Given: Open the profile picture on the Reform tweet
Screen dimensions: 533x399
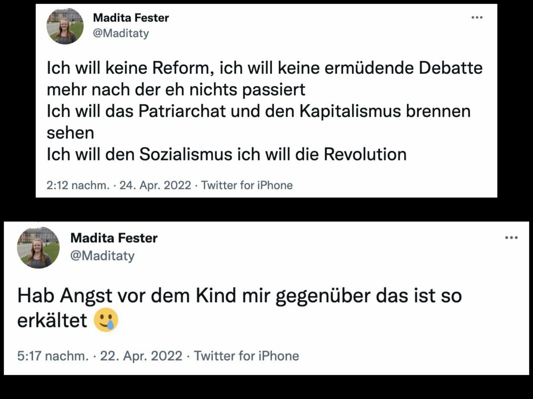Looking at the screenshot, I should pyautogui.click(x=65, y=26).
